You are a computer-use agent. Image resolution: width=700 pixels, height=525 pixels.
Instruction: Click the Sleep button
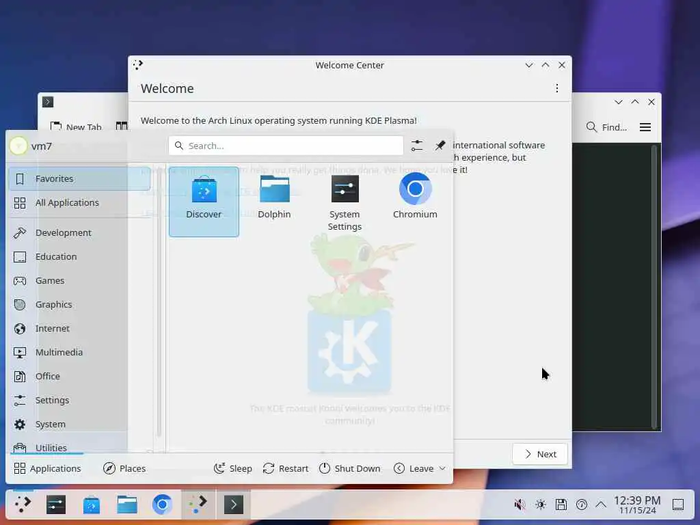tap(232, 468)
